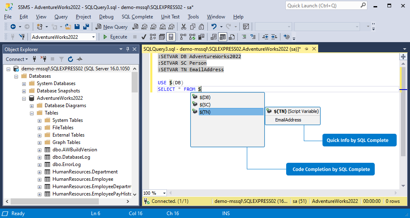This screenshot has width=410, height=218.
Task: Toggle Include Live Query Statistics
Action: (192, 37)
